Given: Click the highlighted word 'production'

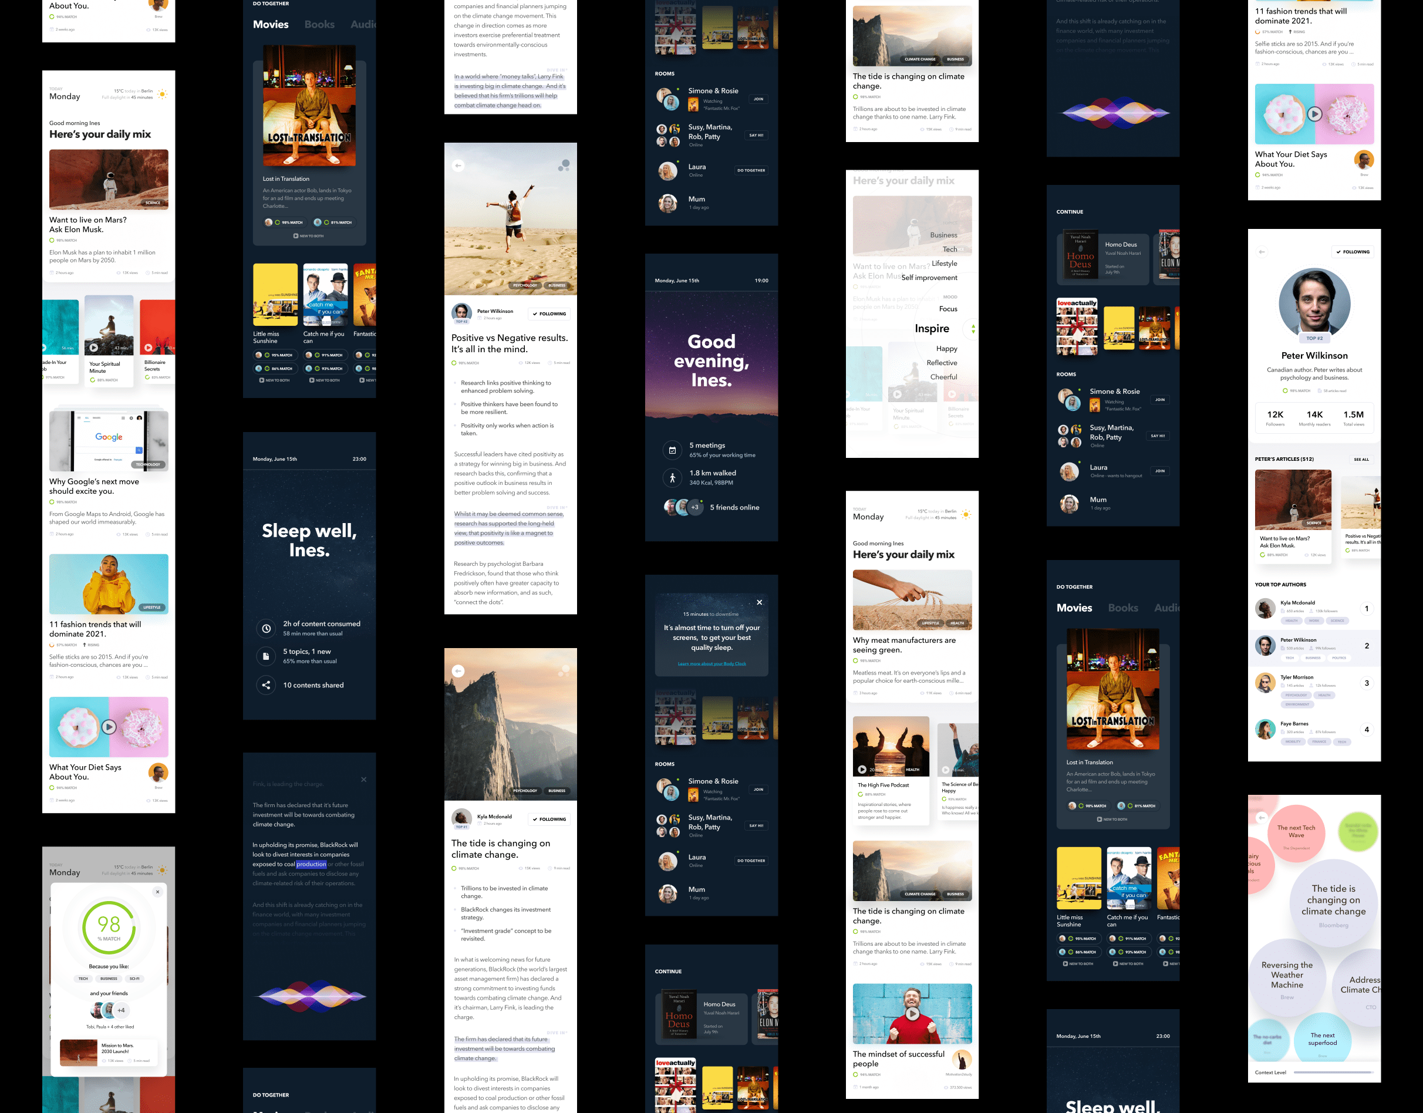Looking at the screenshot, I should point(312,864).
